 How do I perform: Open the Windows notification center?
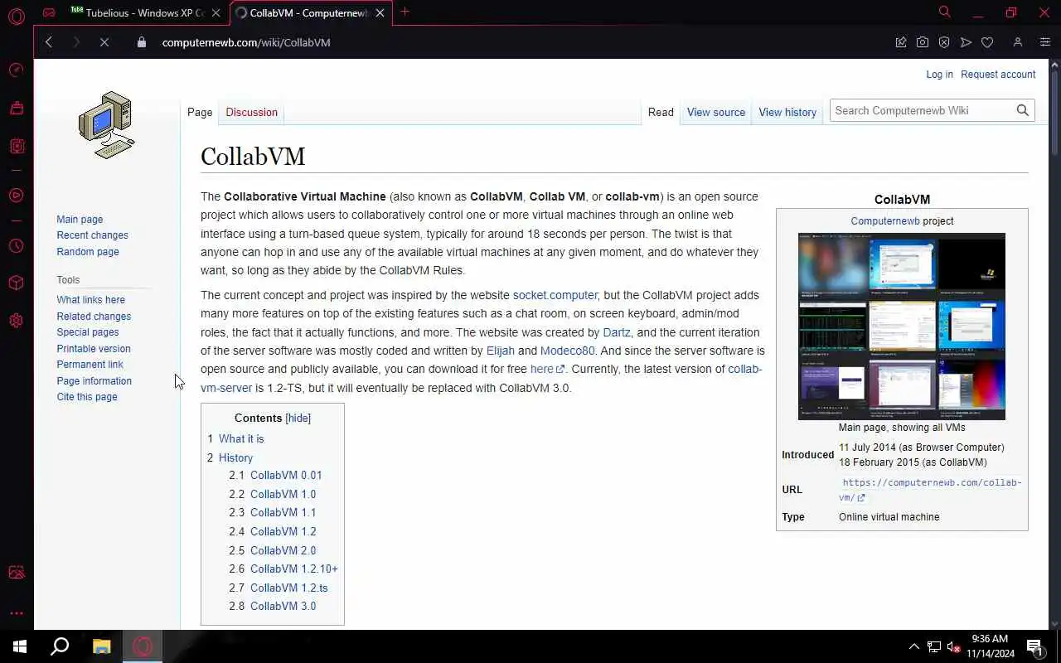coord(1035,646)
